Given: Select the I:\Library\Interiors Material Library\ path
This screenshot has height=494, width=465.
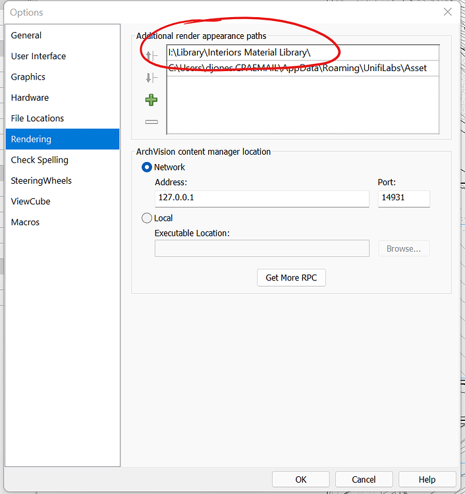Looking at the screenshot, I should click(303, 52).
